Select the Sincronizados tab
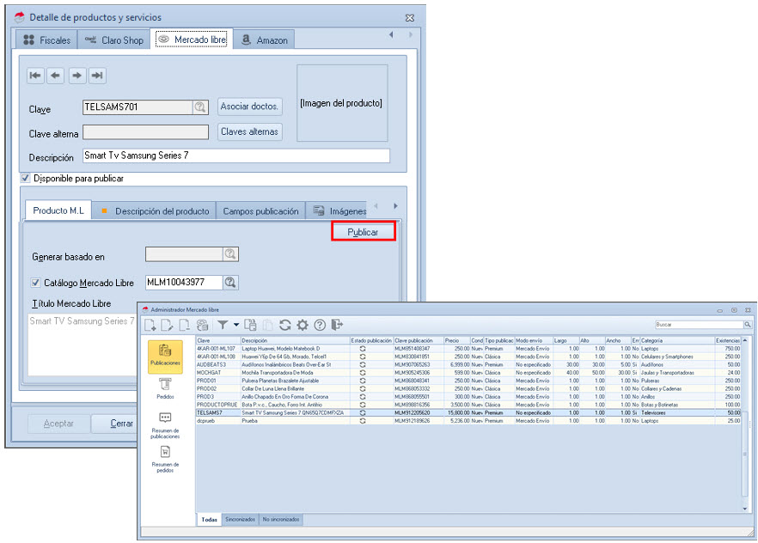This screenshot has height=543, width=758. (x=240, y=520)
